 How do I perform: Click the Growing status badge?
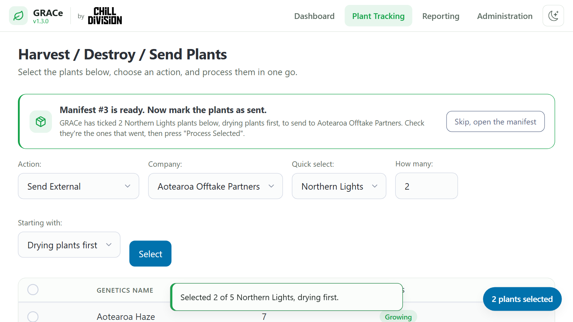398,317
